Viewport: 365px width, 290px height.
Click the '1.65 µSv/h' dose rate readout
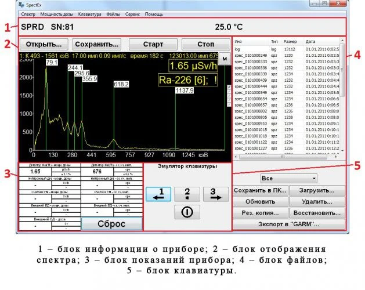point(193,66)
